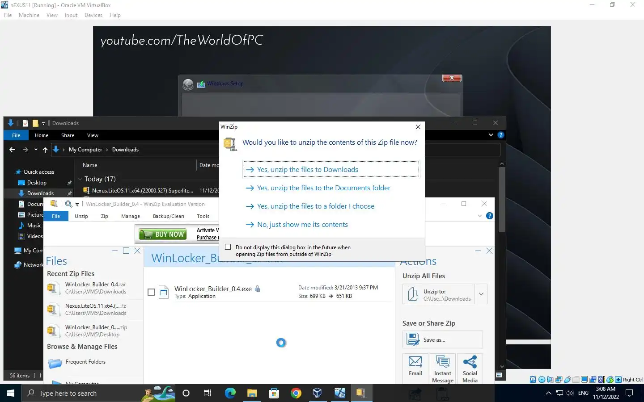This screenshot has width=644, height=402.
Task: Open the VirtualBox Input menu
Action: click(71, 15)
